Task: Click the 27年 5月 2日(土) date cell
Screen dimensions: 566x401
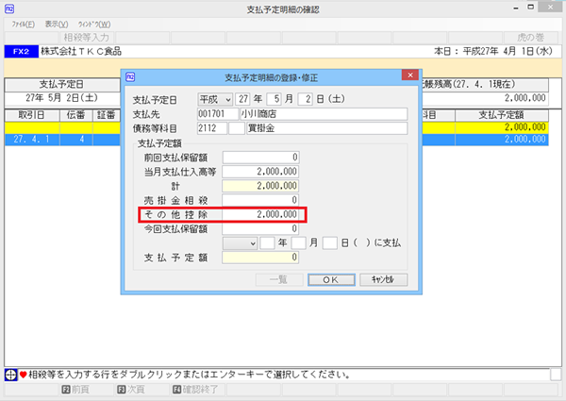Action: [62, 98]
